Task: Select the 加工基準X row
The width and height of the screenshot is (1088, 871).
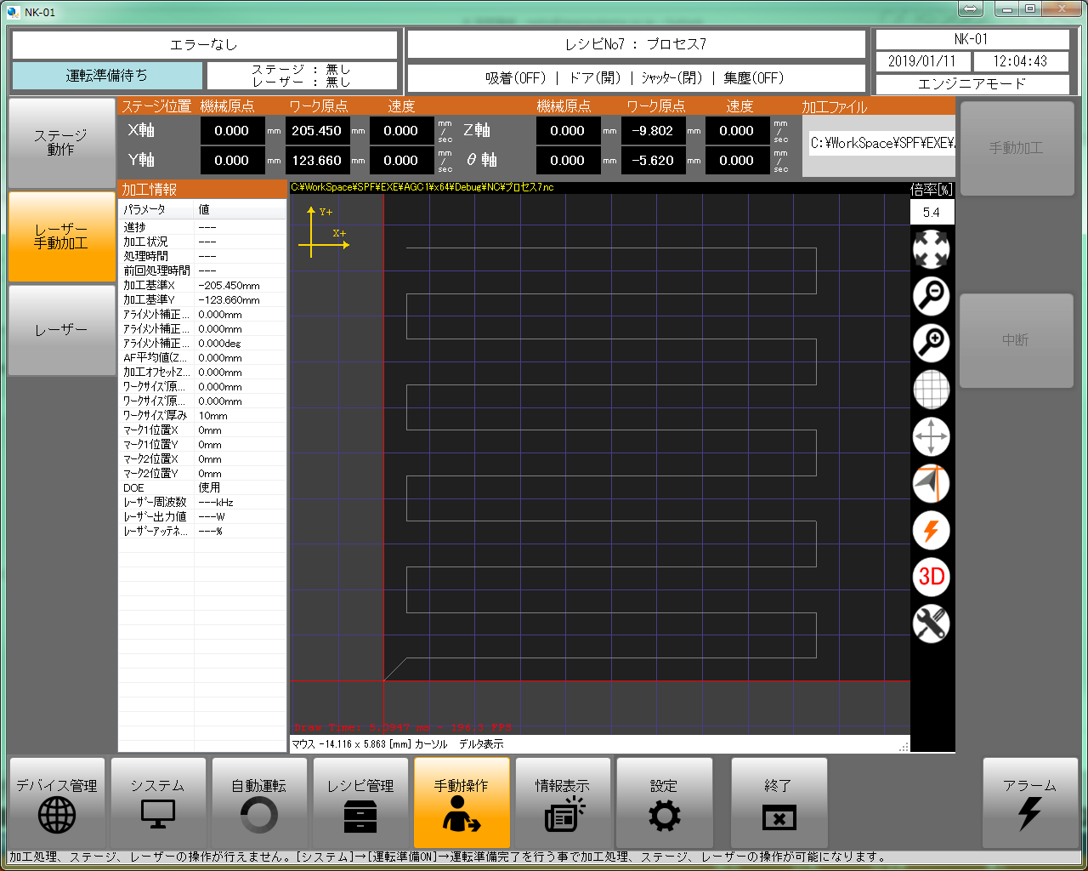Action: point(202,286)
